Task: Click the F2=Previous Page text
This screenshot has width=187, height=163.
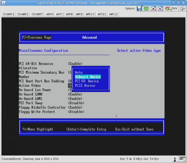Action: (37, 38)
